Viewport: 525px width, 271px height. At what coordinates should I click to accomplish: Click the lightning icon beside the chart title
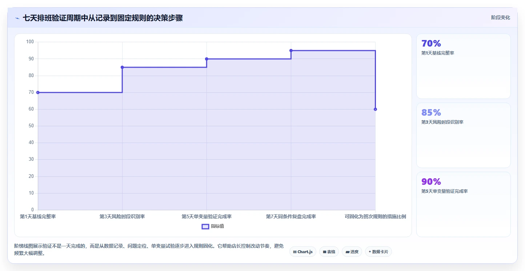[17, 18]
